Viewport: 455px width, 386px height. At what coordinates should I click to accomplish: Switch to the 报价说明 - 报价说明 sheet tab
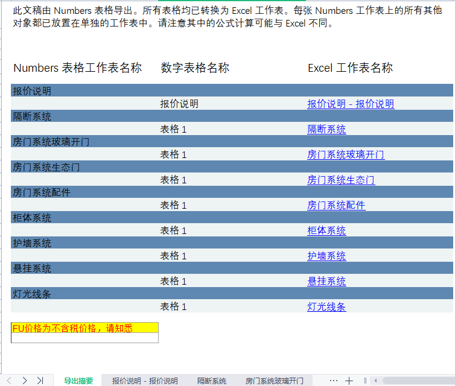pyautogui.click(x=145, y=381)
